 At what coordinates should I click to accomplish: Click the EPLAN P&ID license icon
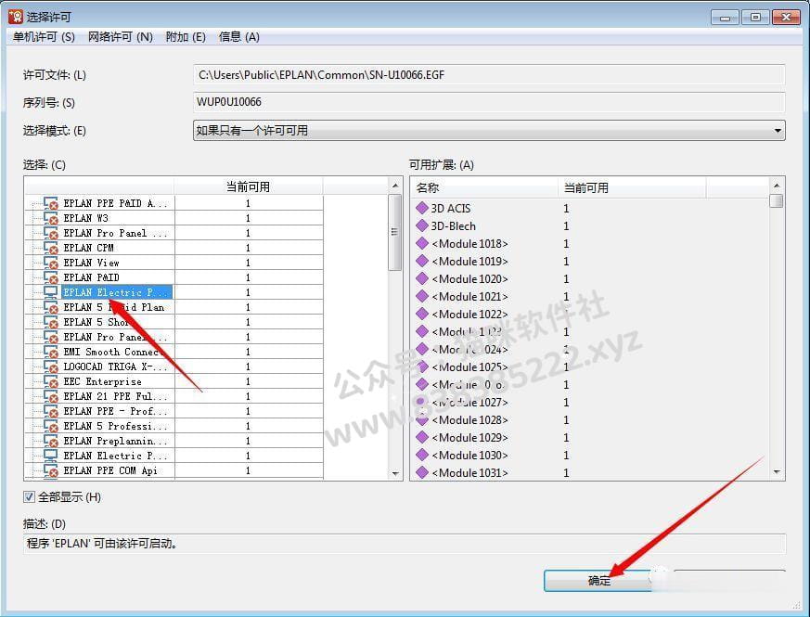click(51, 277)
